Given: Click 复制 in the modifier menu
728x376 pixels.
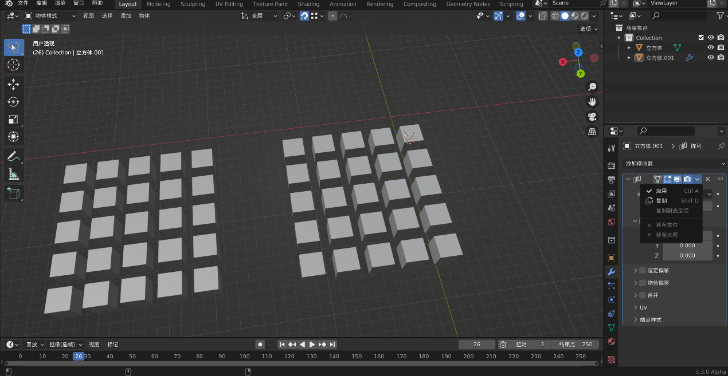Looking at the screenshot, I should click(662, 201).
